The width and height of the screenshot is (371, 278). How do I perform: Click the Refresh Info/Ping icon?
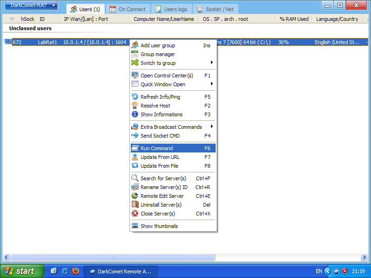coord(135,97)
